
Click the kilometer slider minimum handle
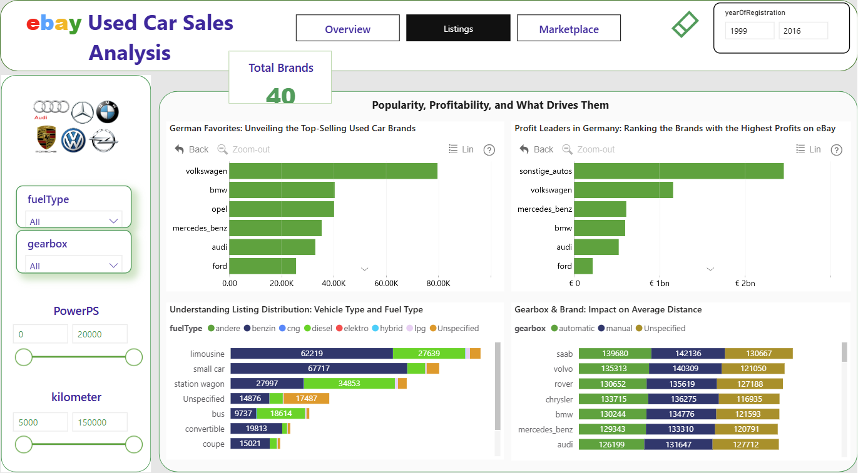point(24,444)
